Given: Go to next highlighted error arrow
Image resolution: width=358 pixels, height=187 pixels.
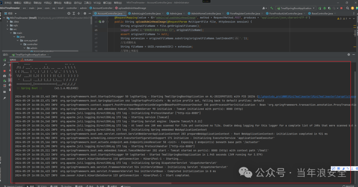Looking at the screenshot, I should click(x=354, y=19).
